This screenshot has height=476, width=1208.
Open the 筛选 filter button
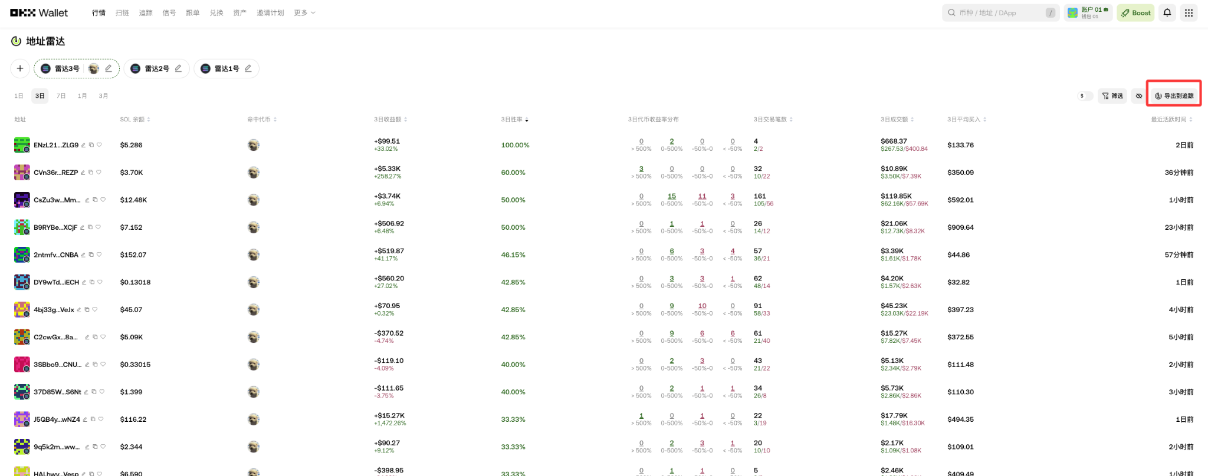pyautogui.click(x=1112, y=95)
